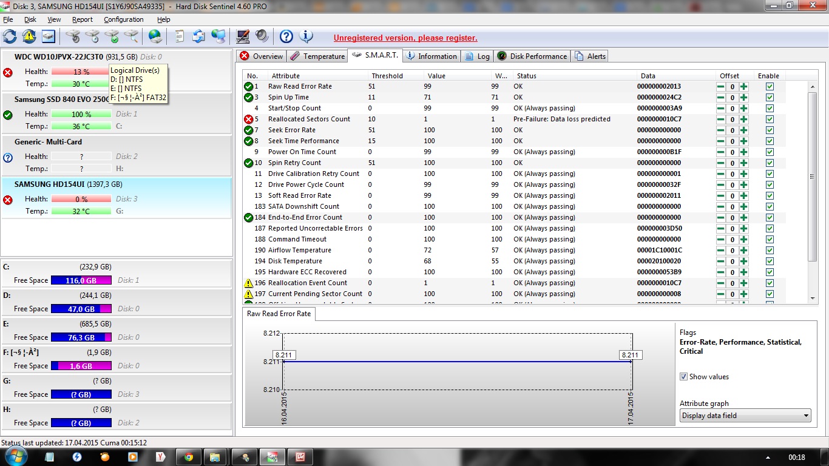Click the blue info bubble icon
Screen dimensions: 829x466
point(306,36)
